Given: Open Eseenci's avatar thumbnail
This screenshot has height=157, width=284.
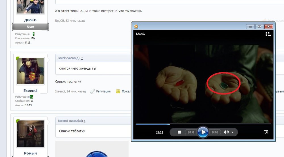Looking at the screenshot, I should [x=30, y=71].
